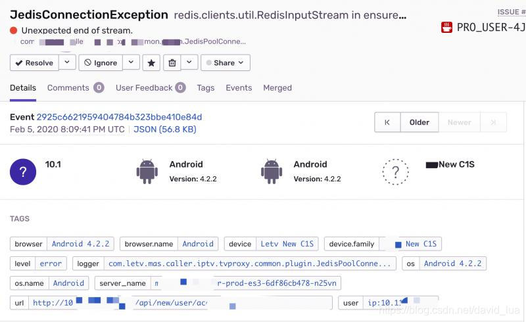Select the level tag value error
526x322 pixels.
point(51,264)
